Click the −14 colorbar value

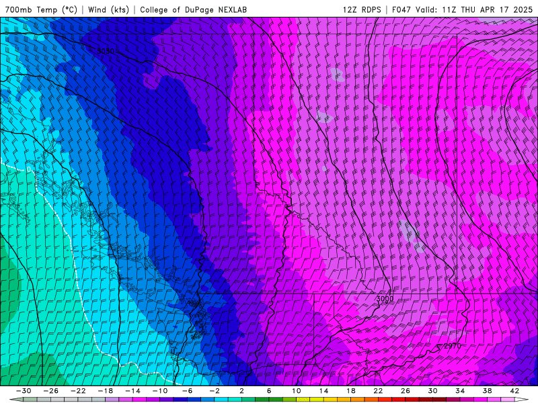click(x=132, y=391)
